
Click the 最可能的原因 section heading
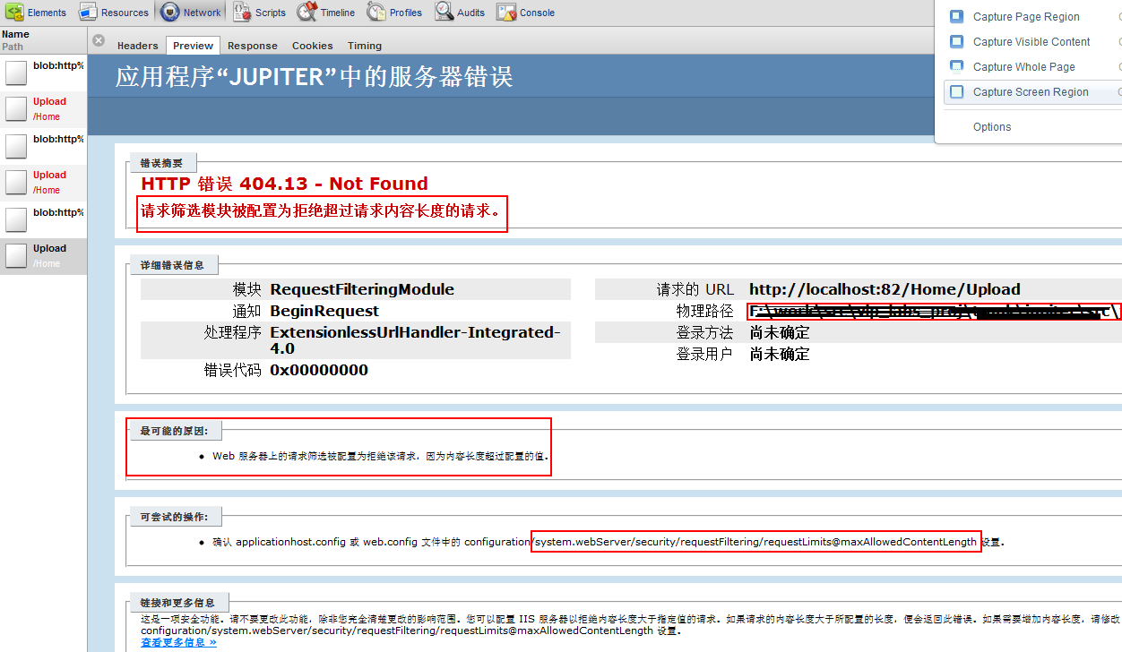tap(174, 431)
